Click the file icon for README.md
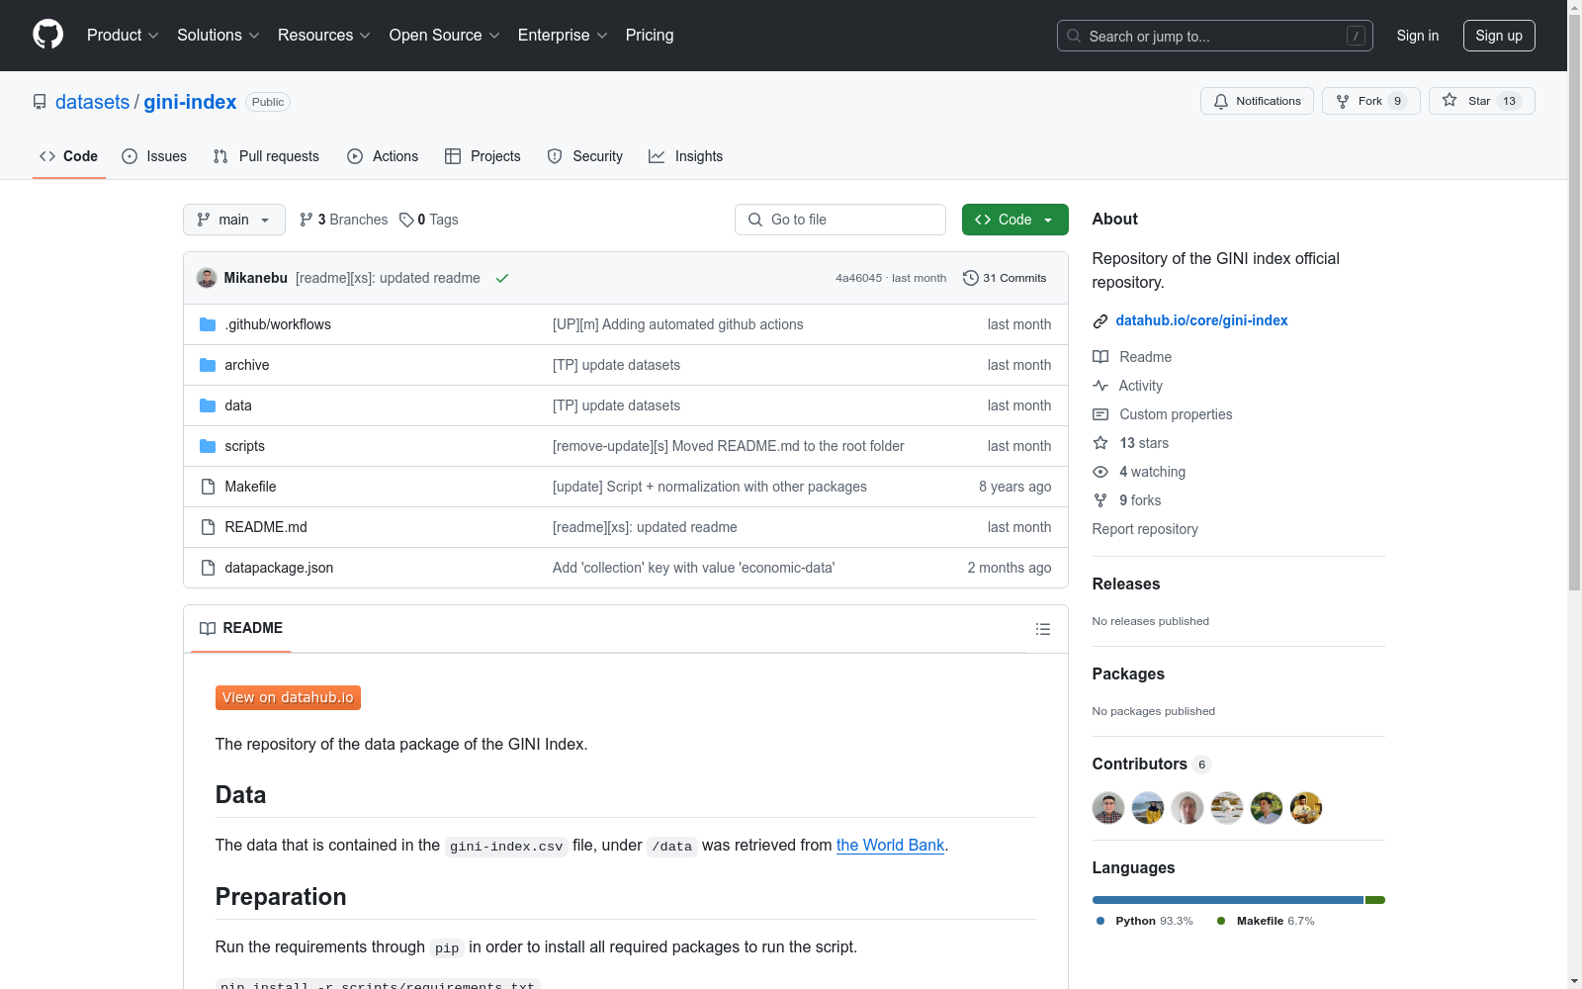Viewport: 1582px width, 989px height. (208, 527)
